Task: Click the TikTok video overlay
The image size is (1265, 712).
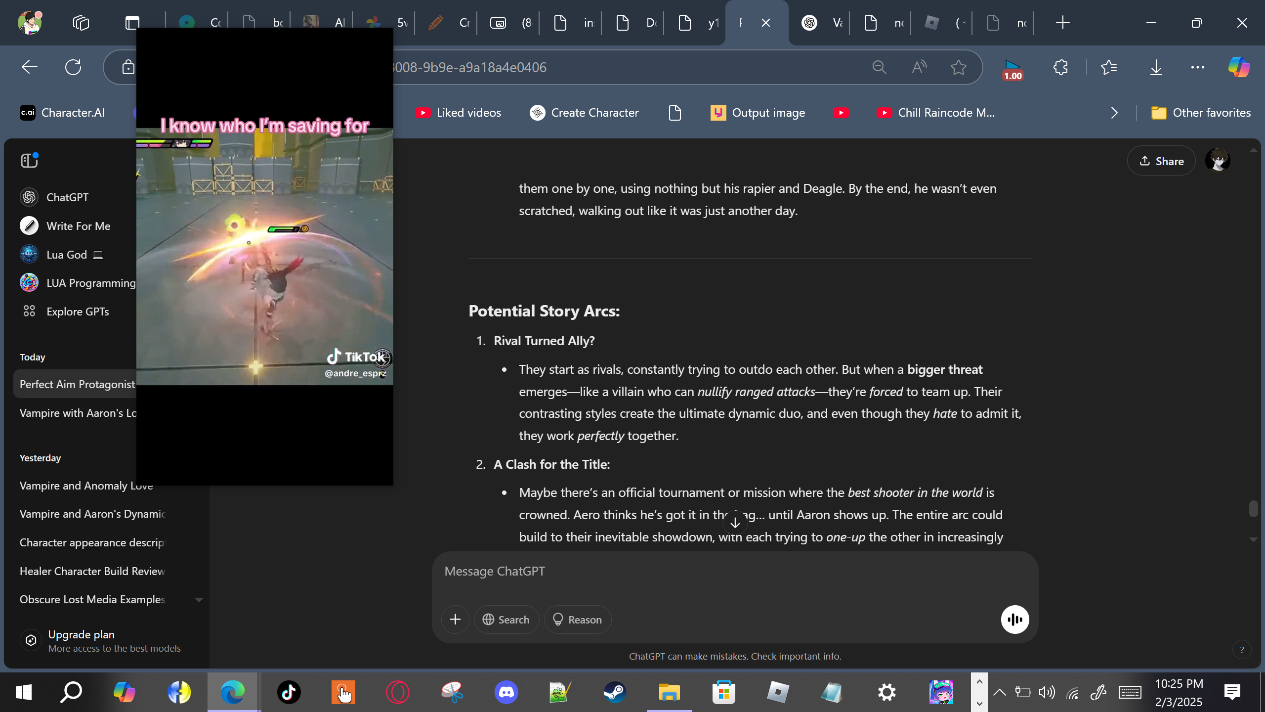Action: click(x=265, y=256)
